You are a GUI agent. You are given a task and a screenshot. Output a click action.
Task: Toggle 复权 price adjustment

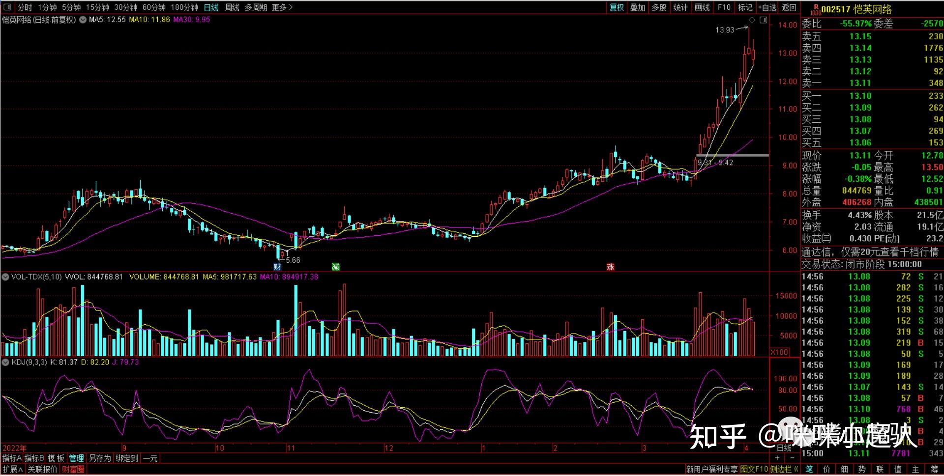pos(617,7)
